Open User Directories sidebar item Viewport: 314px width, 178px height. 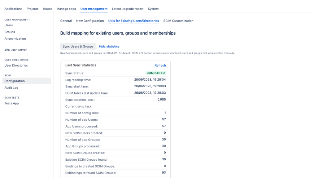click(16, 66)
